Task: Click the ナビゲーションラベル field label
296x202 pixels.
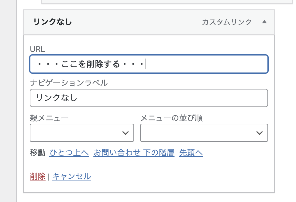Action: (x=69, y=83)
